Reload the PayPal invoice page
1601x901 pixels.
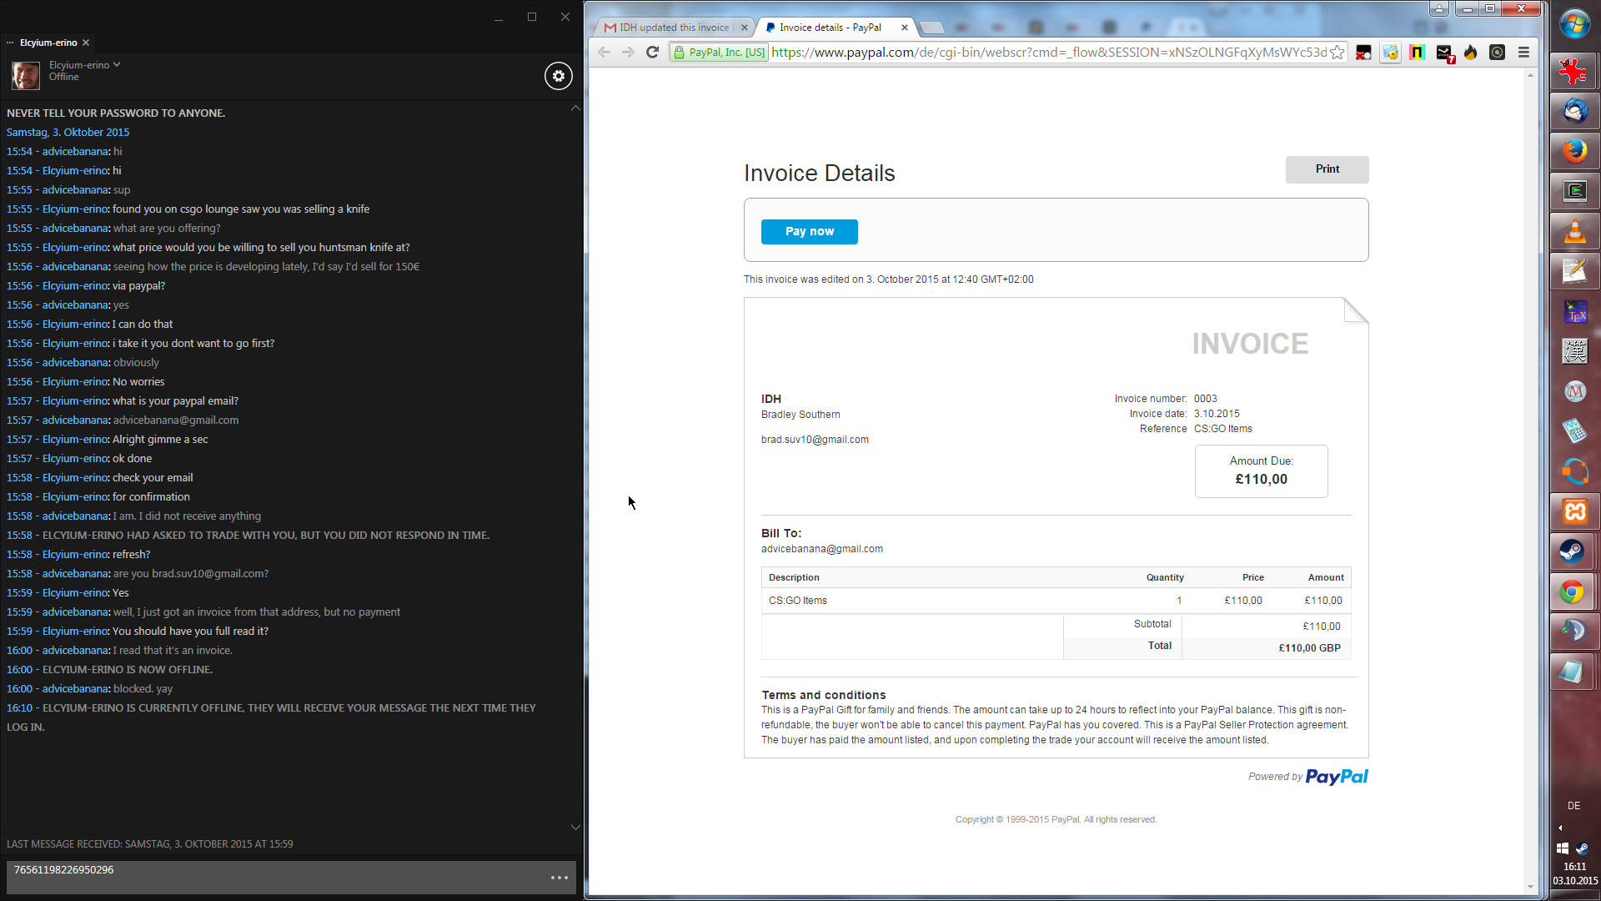click(x=653, y=53)
